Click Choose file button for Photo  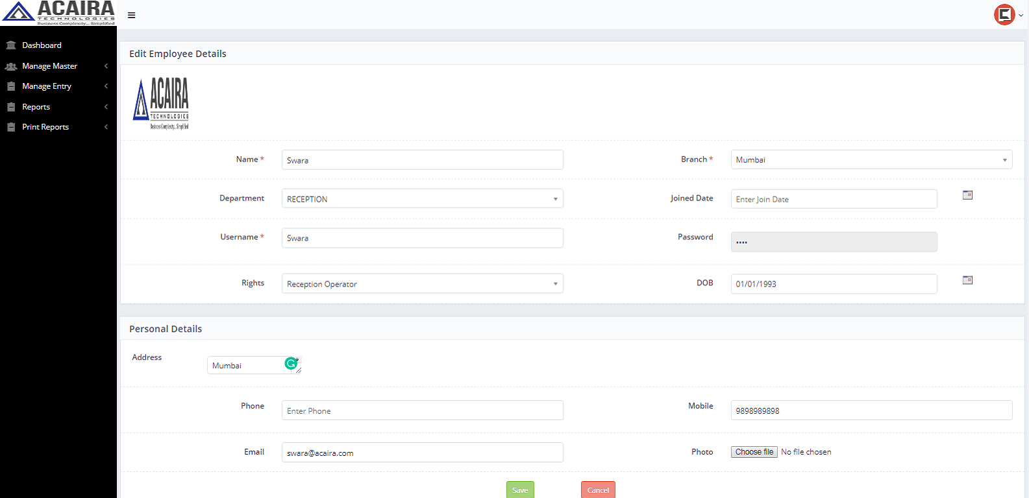pyautogui.click(x=754, y=452)
